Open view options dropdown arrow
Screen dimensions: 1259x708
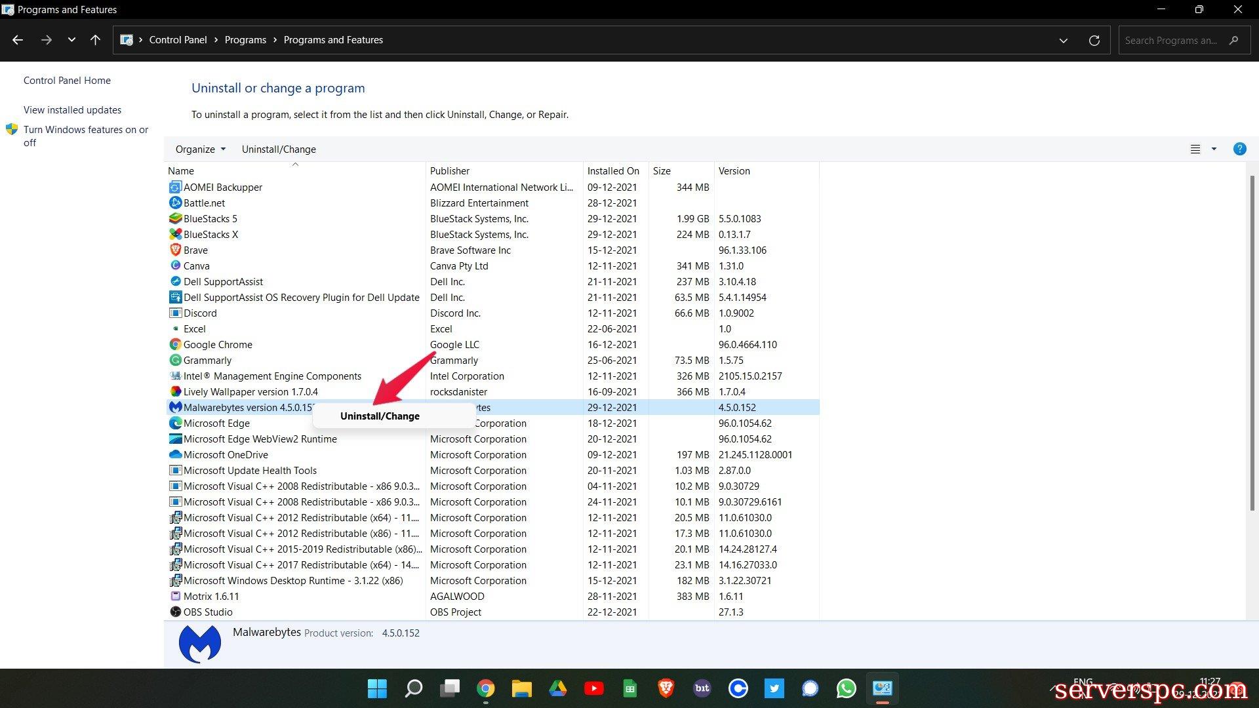coord(1214,149)
